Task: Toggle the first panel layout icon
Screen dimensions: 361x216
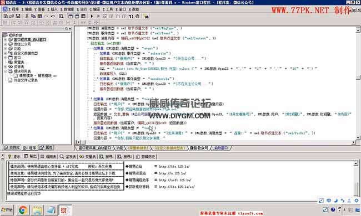Action: pos(71,16)
